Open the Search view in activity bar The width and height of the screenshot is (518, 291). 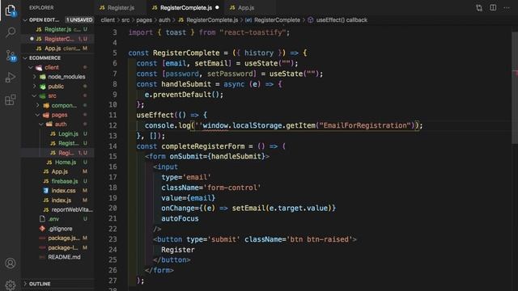[x=11, y=32]
